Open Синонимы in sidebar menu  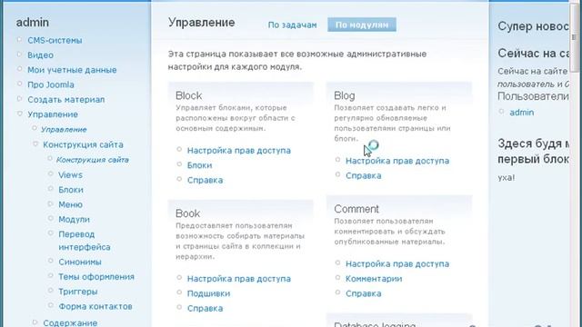(x=80, y=263)
